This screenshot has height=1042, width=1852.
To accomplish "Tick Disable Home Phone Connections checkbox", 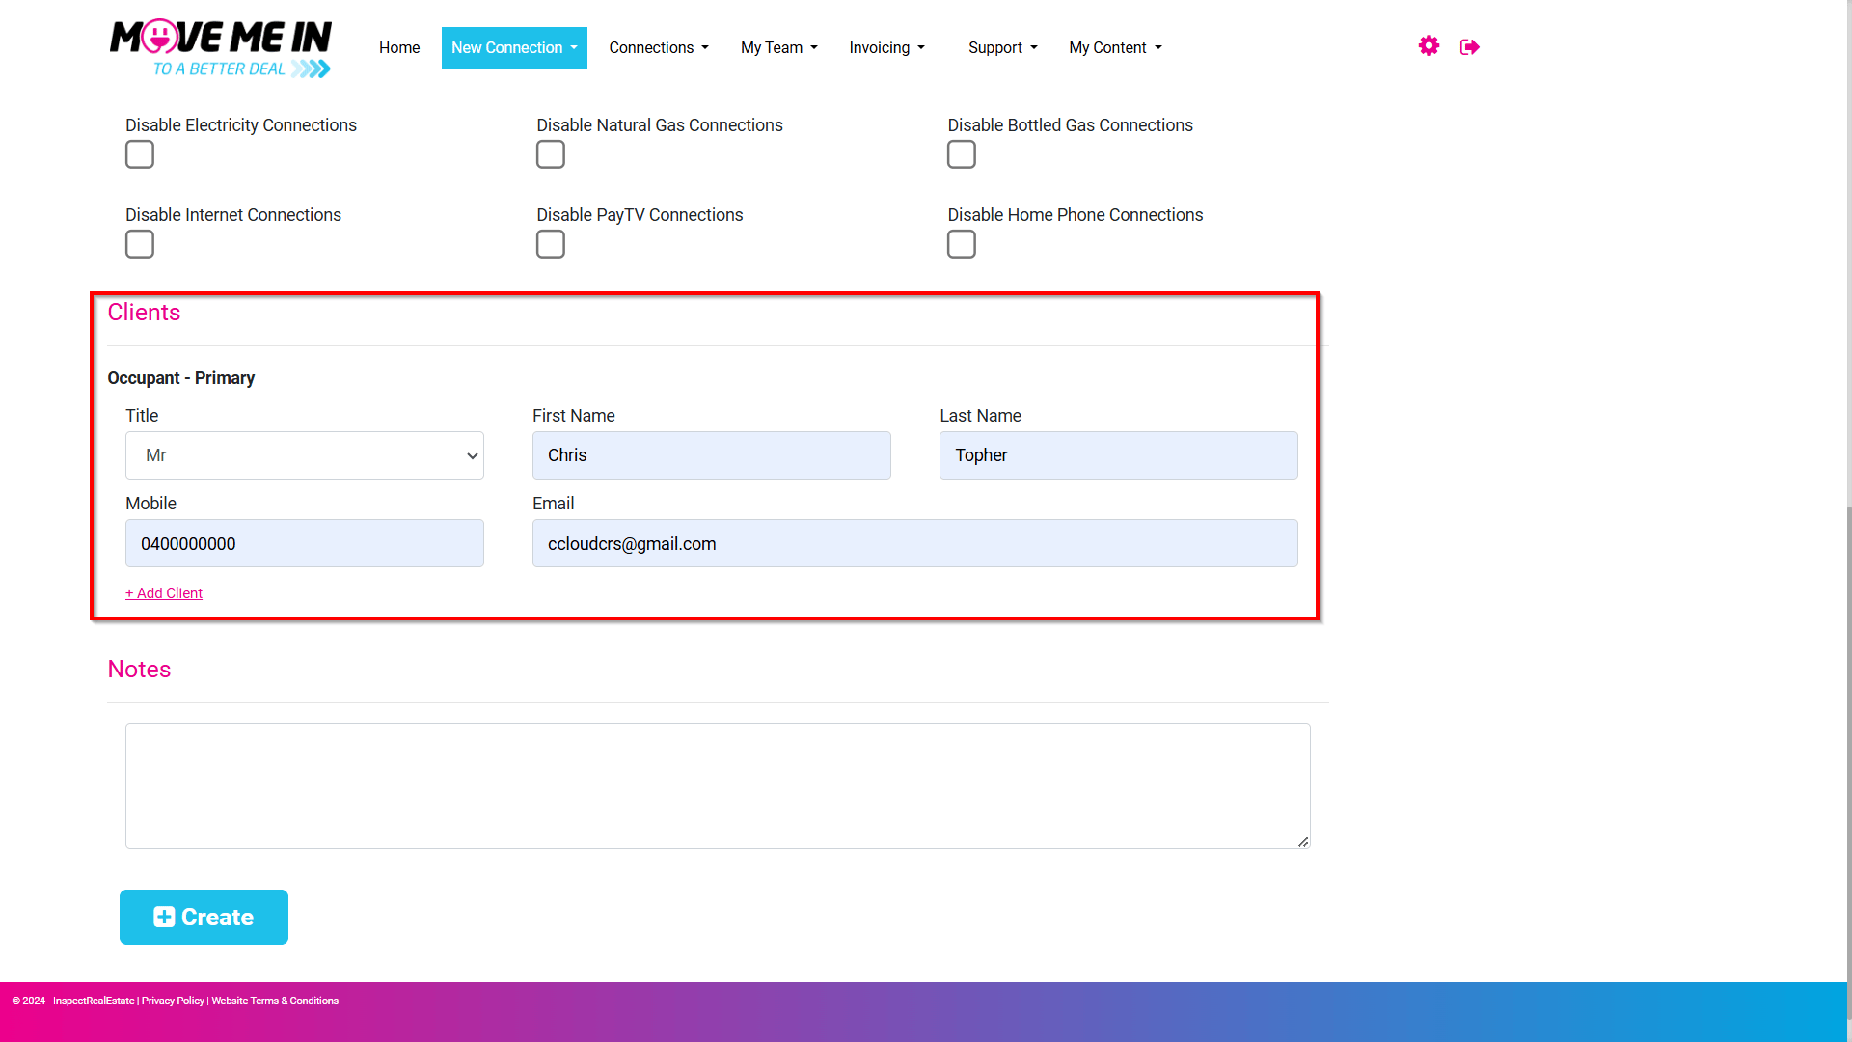I will [962, 244].
